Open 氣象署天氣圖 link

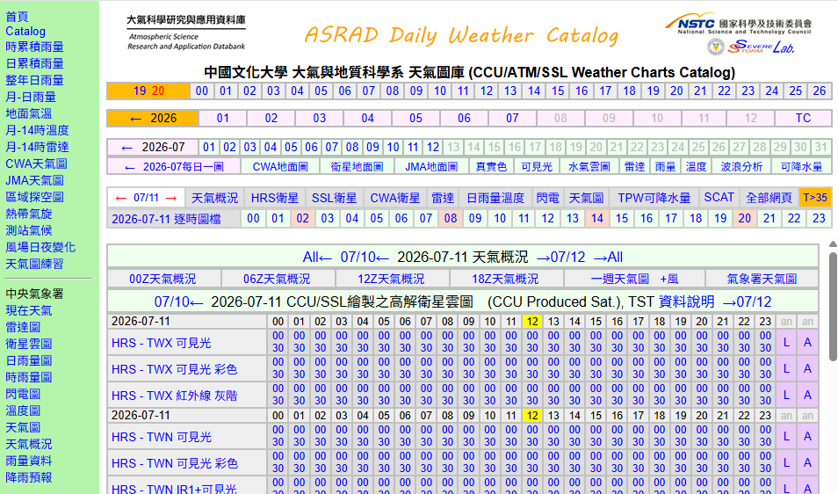[x=762, y=279]
